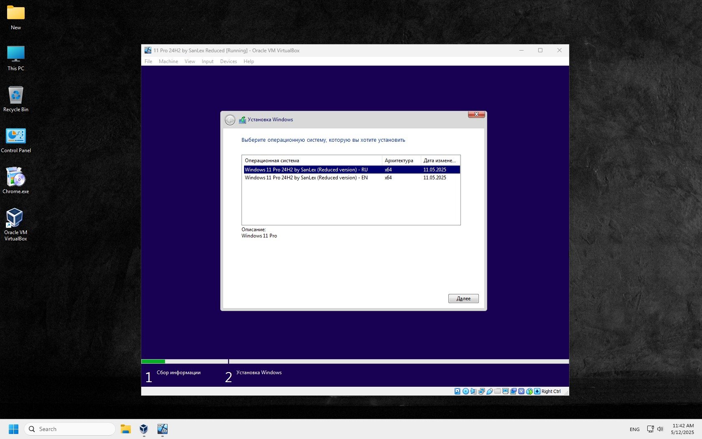Open the Input menu
Screen dimensions: 702x439
[207, 61]
